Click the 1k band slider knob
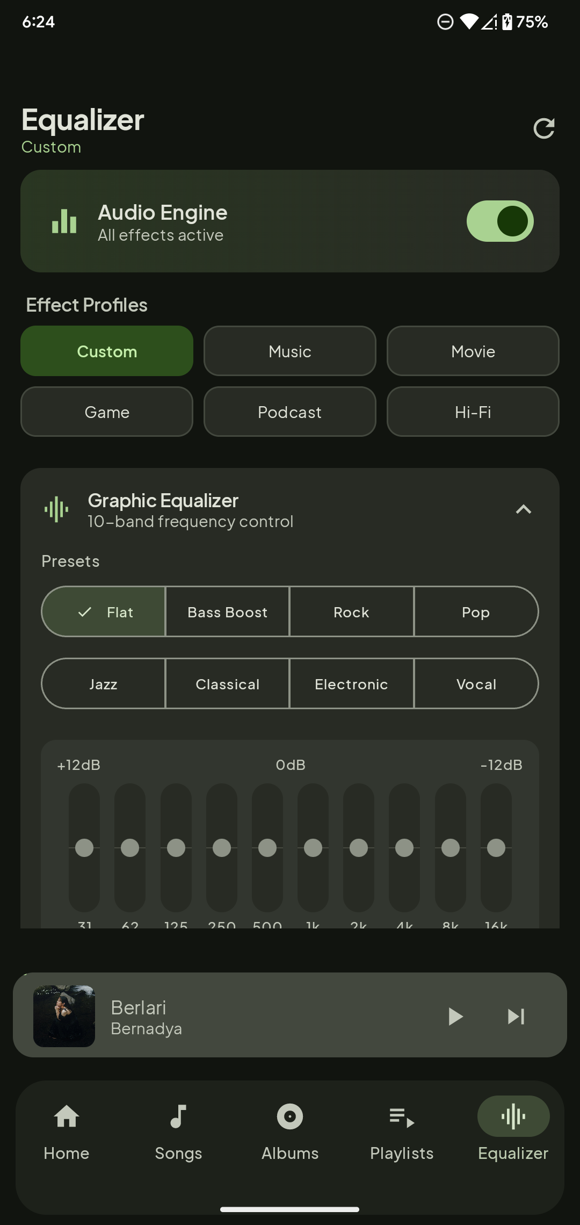The width and height of the screenshot is (580, 1225). point(313,848)
